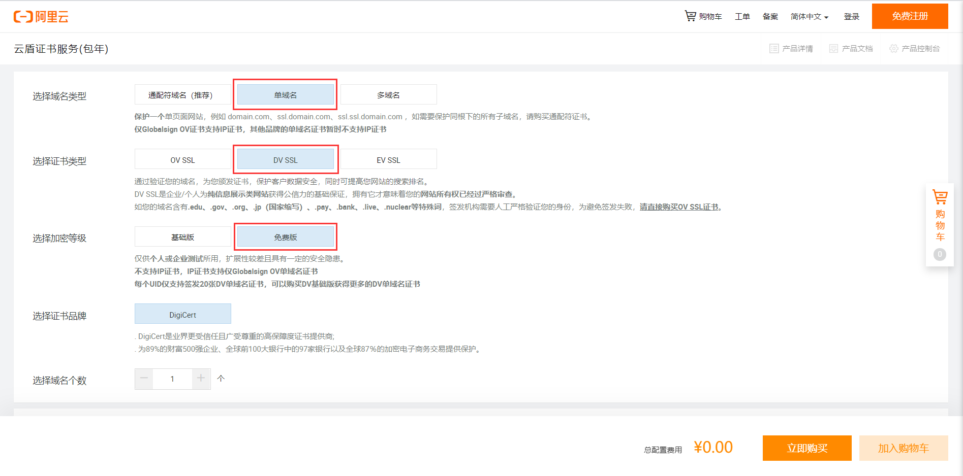Screen dimensions: 963x476
Task: Decrease domain count with minus button
Action: tap(144, 379)
